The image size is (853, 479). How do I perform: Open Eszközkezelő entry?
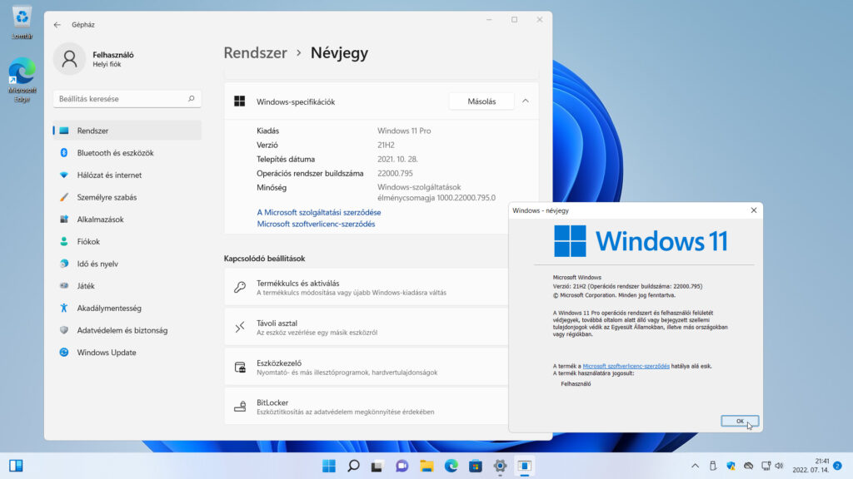[367, 367]
